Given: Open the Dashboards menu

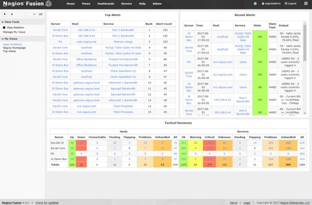Looking at the screenshot, I should [x=106, y=4].
